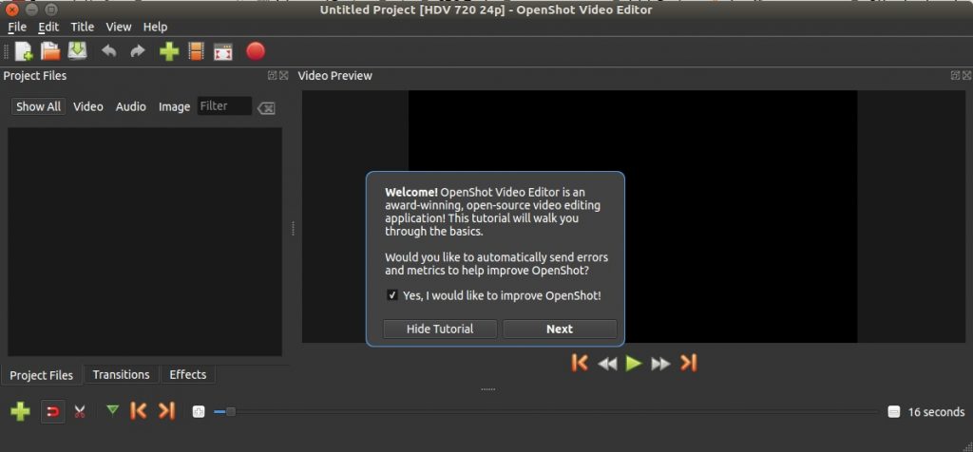The height and width of the screenshot is (452, 973).
Task: Undo the last action
Action: (109, 51)
